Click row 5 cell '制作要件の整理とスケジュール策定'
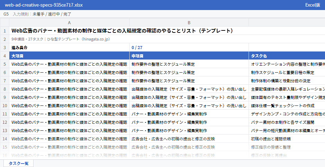The width and height of the screenshot is (325, 167). coord(189,64)
